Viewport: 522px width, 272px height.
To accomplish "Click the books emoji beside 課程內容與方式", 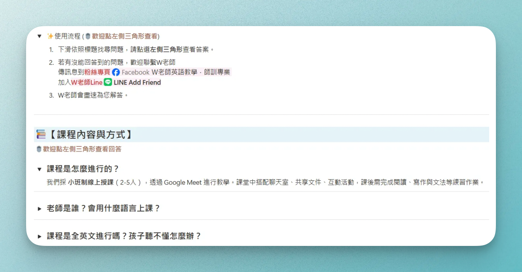I will pyautogui.click(x=41, y=134).
